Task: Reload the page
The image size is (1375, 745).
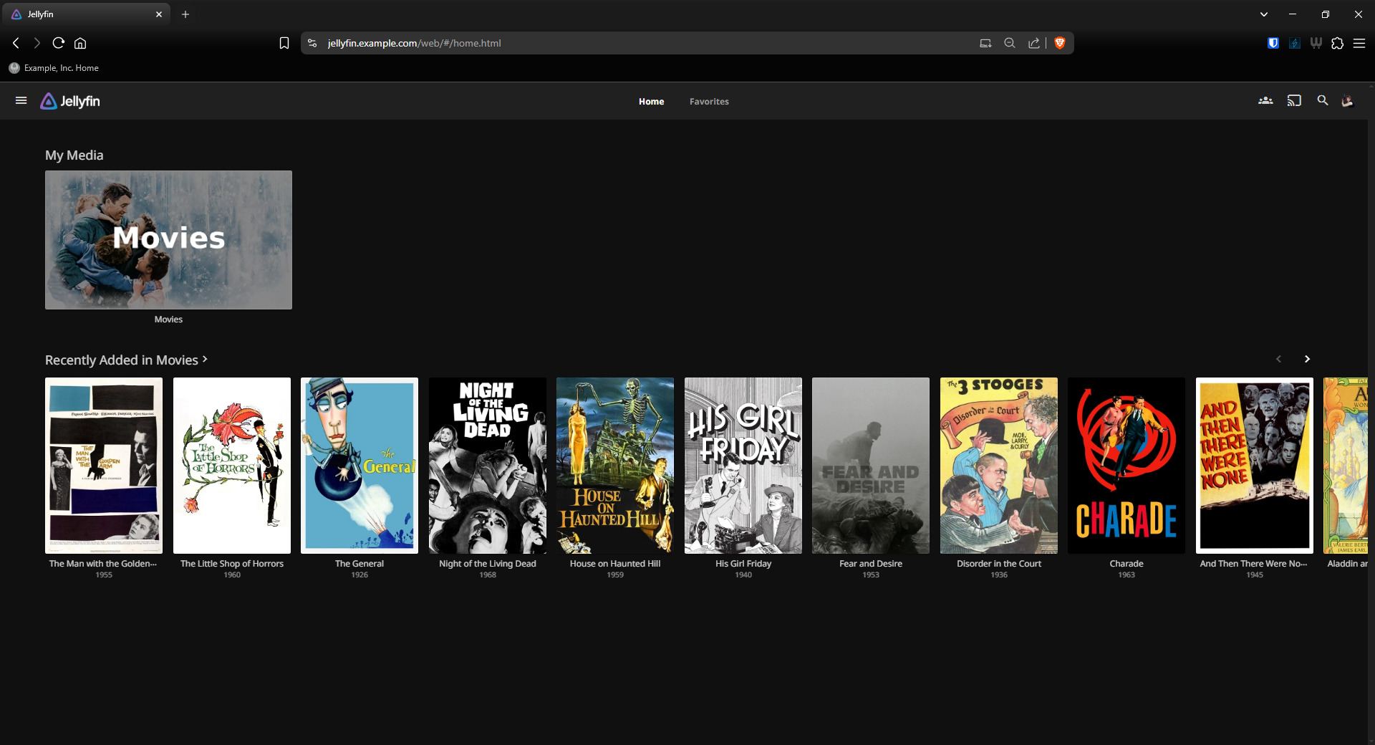Action: (x=59, y=43)
